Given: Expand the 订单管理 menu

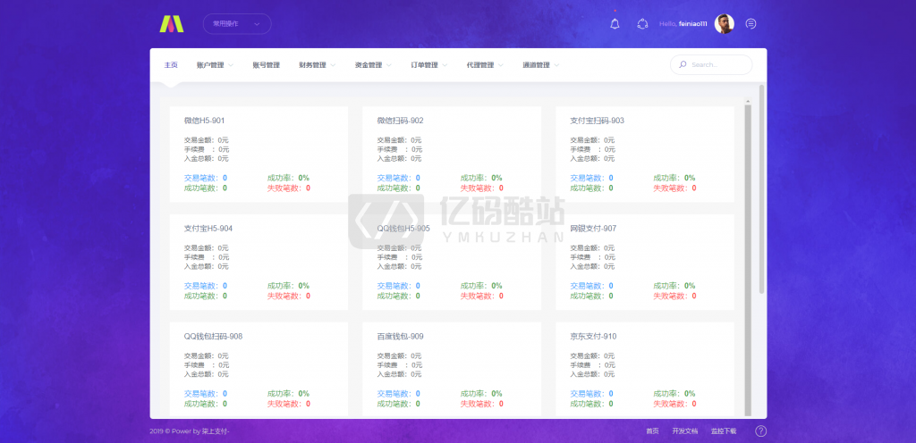Looking at the screenshot, I should (428, 65).
